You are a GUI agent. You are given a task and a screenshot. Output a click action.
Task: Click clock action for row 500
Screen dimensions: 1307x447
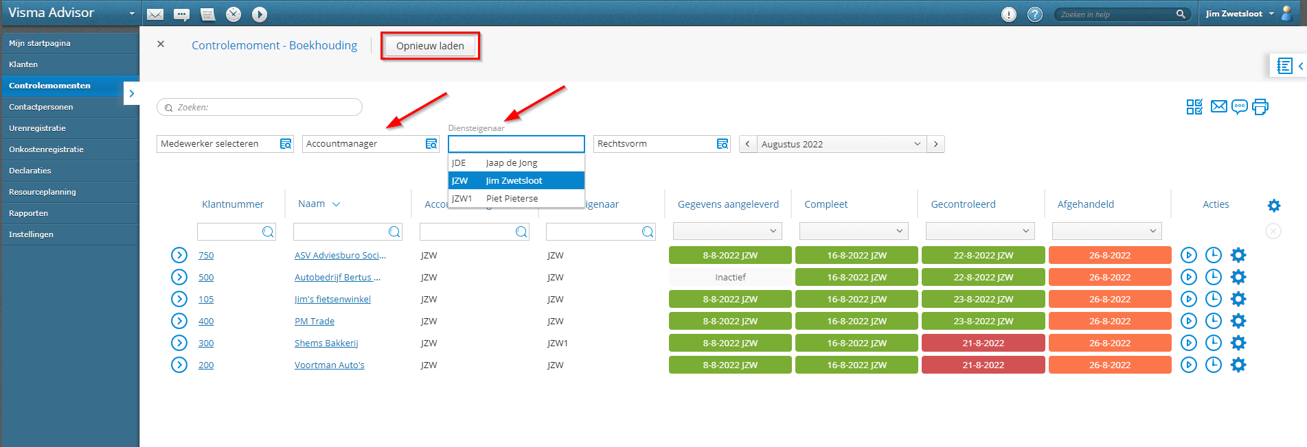(x=1214, y=277)
